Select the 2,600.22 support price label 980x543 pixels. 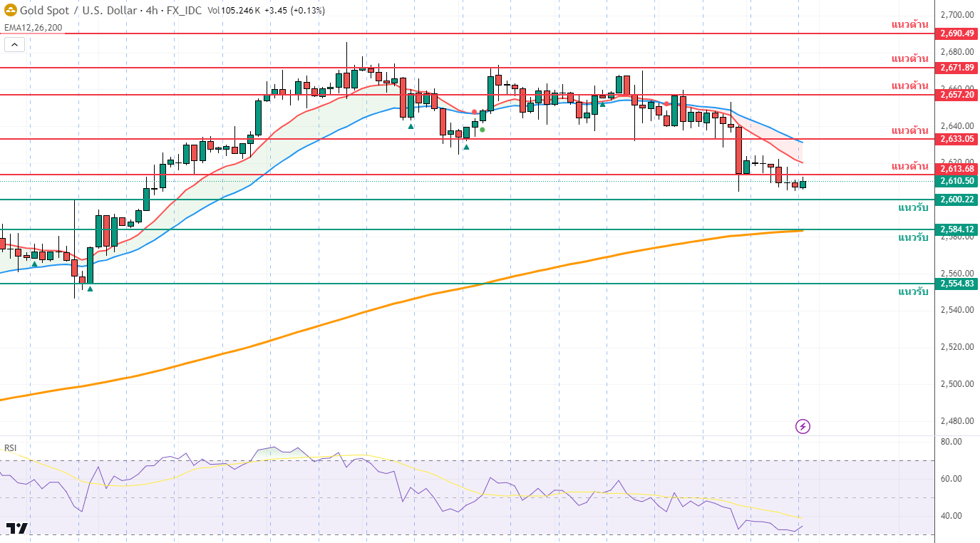[x=956, y=200]
